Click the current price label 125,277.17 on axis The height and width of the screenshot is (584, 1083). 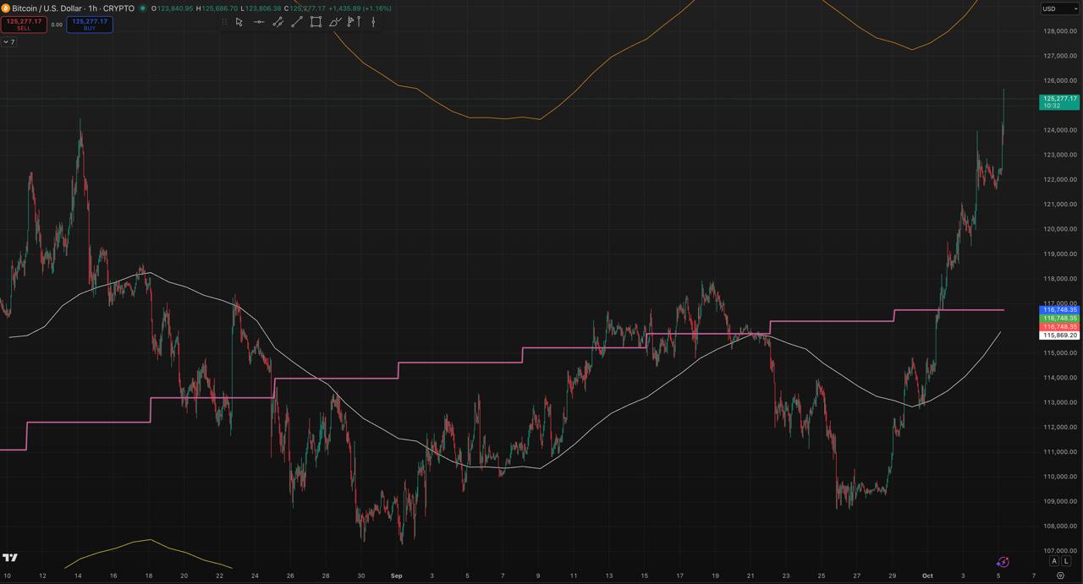coord(1059,99)
